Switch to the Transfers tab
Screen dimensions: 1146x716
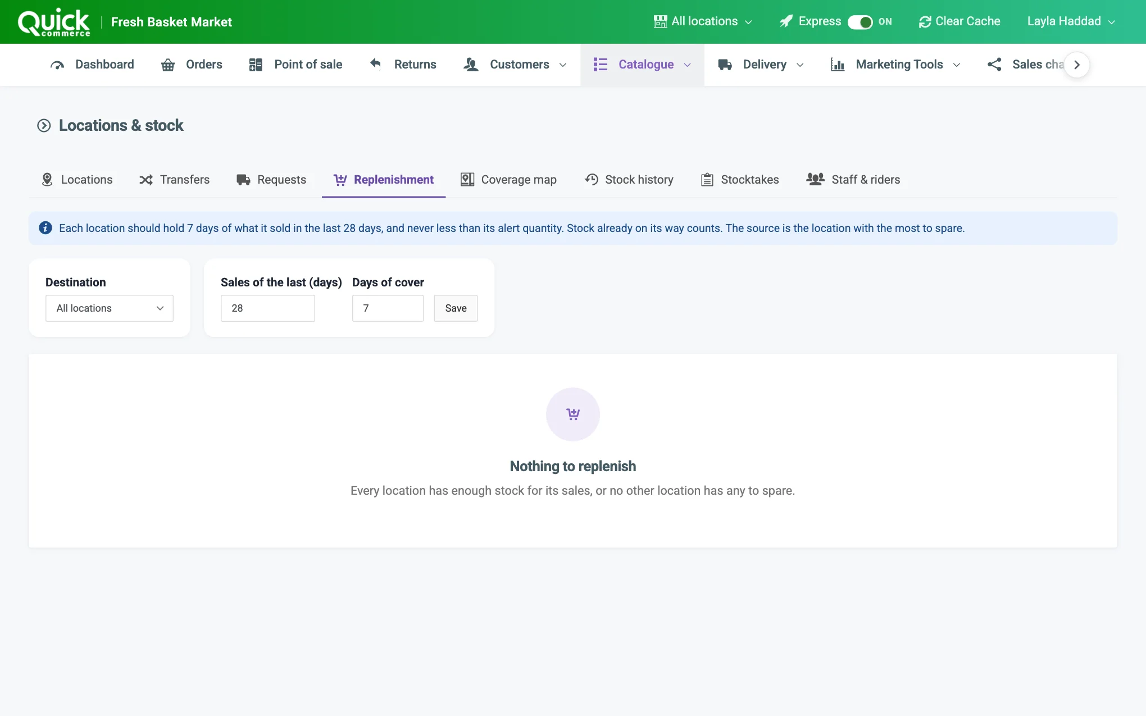(174, 180)
